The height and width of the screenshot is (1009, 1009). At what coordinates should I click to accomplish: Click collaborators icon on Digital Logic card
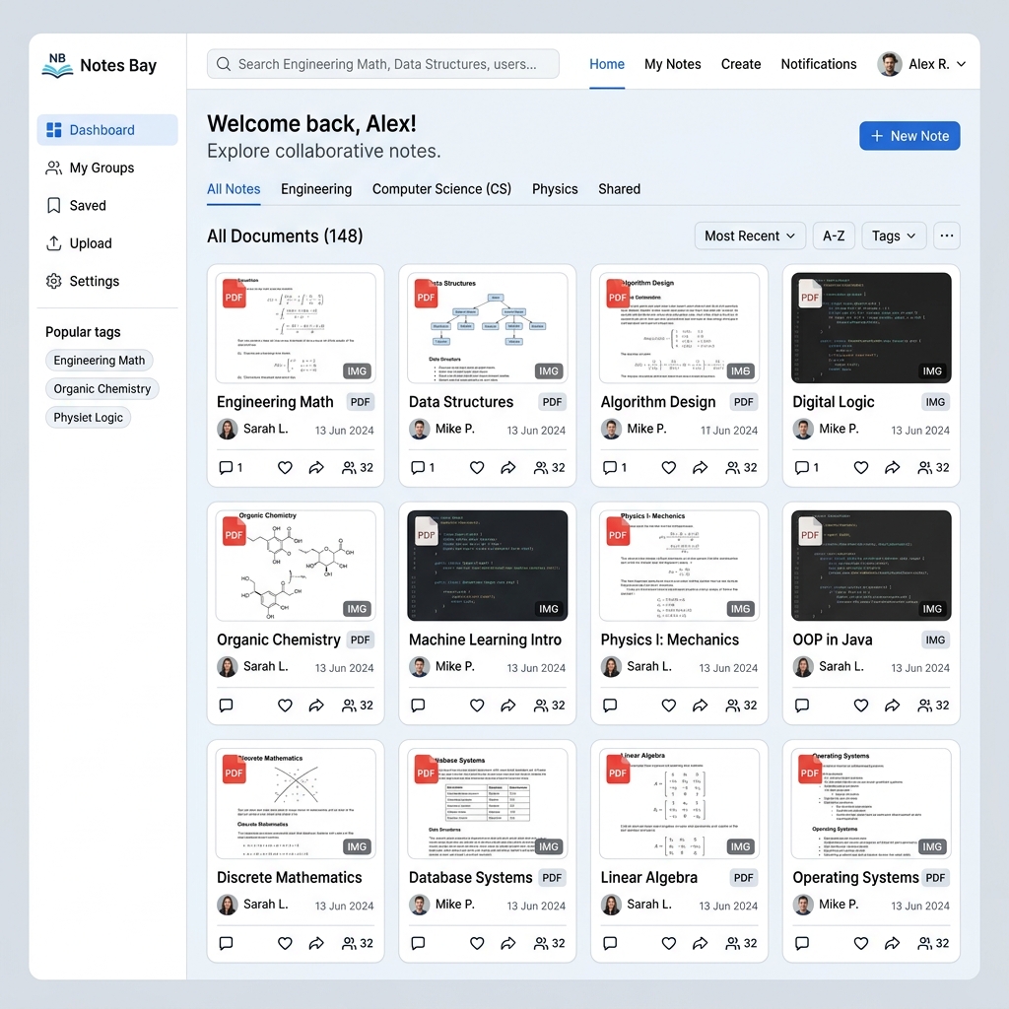[926, 468]
